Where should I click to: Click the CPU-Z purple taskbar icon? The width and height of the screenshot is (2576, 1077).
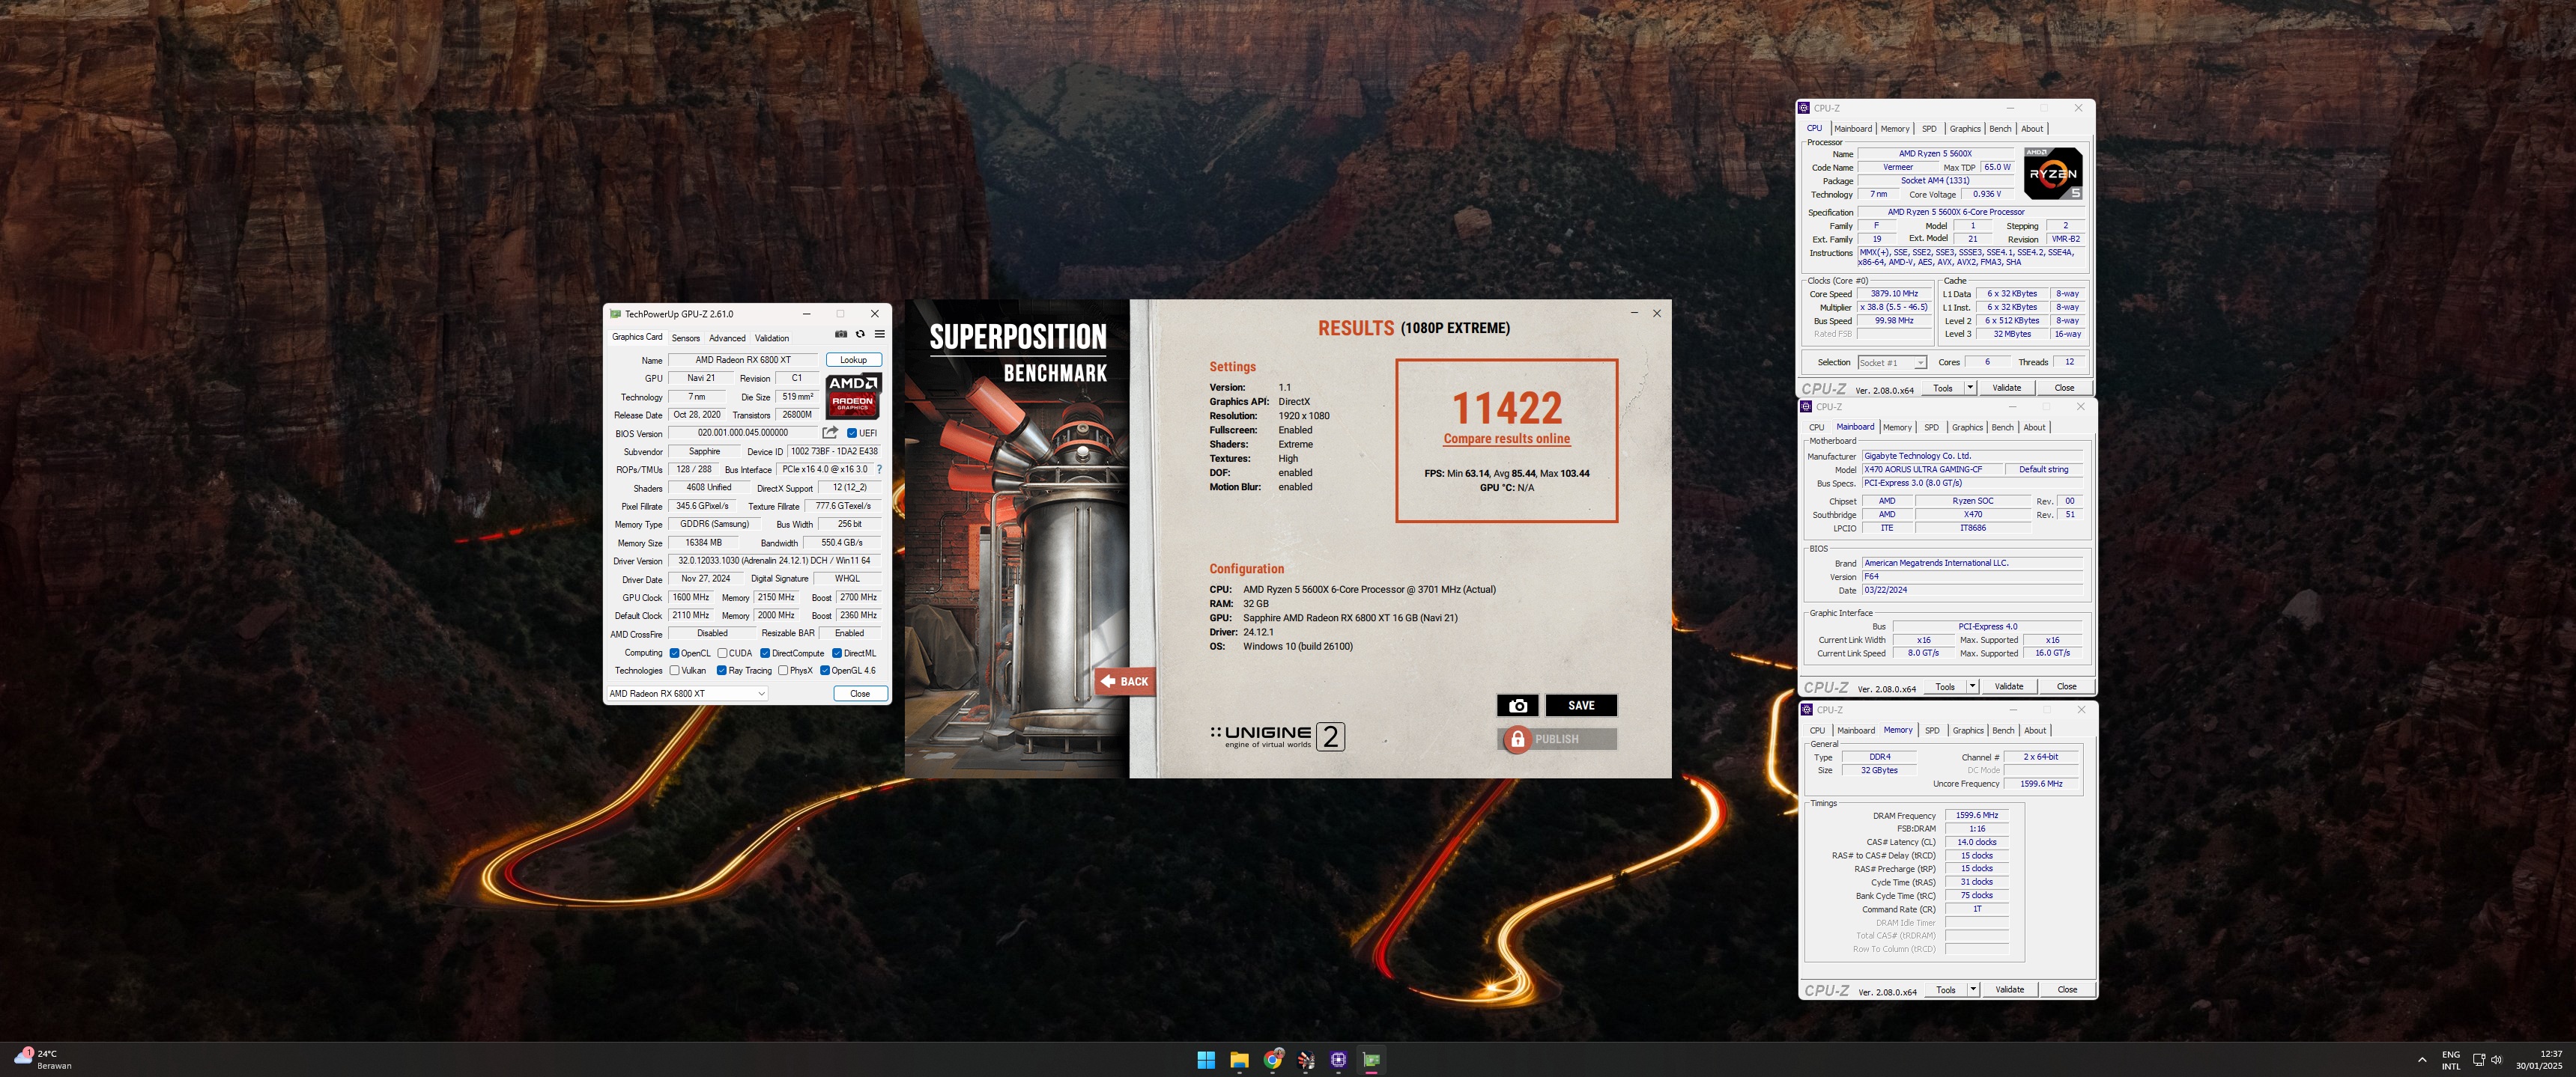point(1338,1060)
